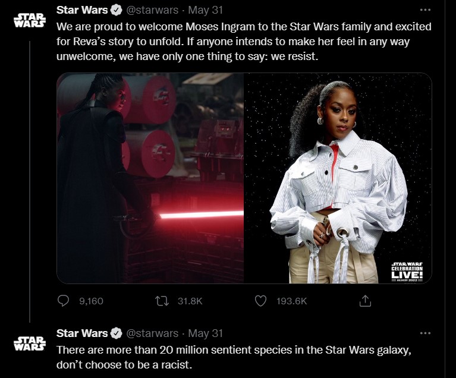Open the May 31 timestamp of second tweet
This screenshot has width=456, height=378.
(205, 333)
